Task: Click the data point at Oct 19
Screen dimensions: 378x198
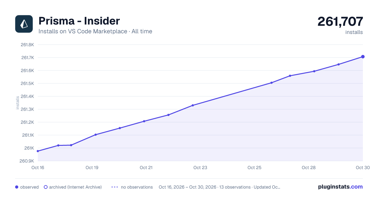Action: pos(95,135)
